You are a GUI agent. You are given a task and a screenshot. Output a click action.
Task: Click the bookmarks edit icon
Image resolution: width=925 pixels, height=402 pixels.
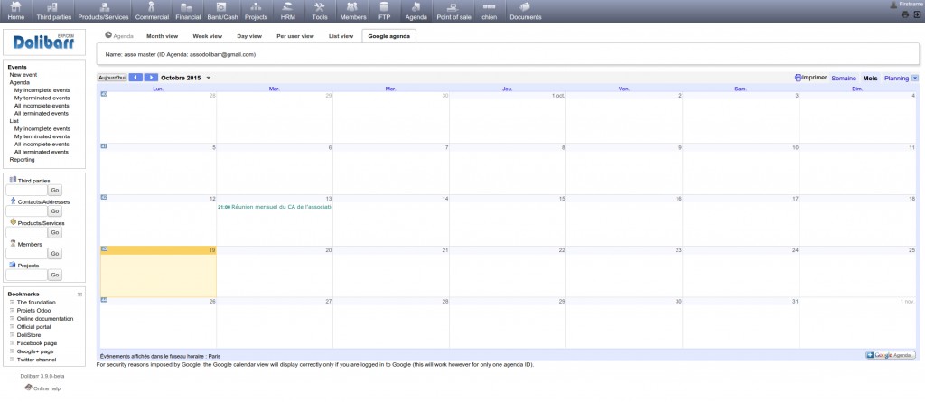coord(79,294)
